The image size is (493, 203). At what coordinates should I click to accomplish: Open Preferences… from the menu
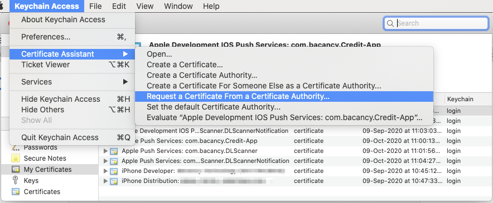72,37
